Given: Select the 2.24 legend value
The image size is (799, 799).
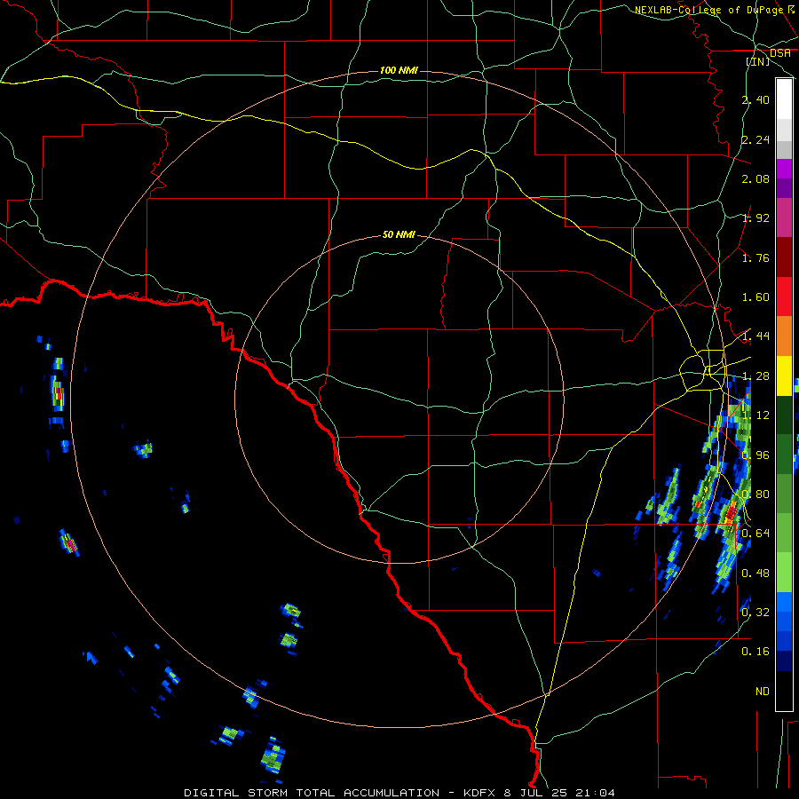Looking at the screenshot, I should point(755,139).
